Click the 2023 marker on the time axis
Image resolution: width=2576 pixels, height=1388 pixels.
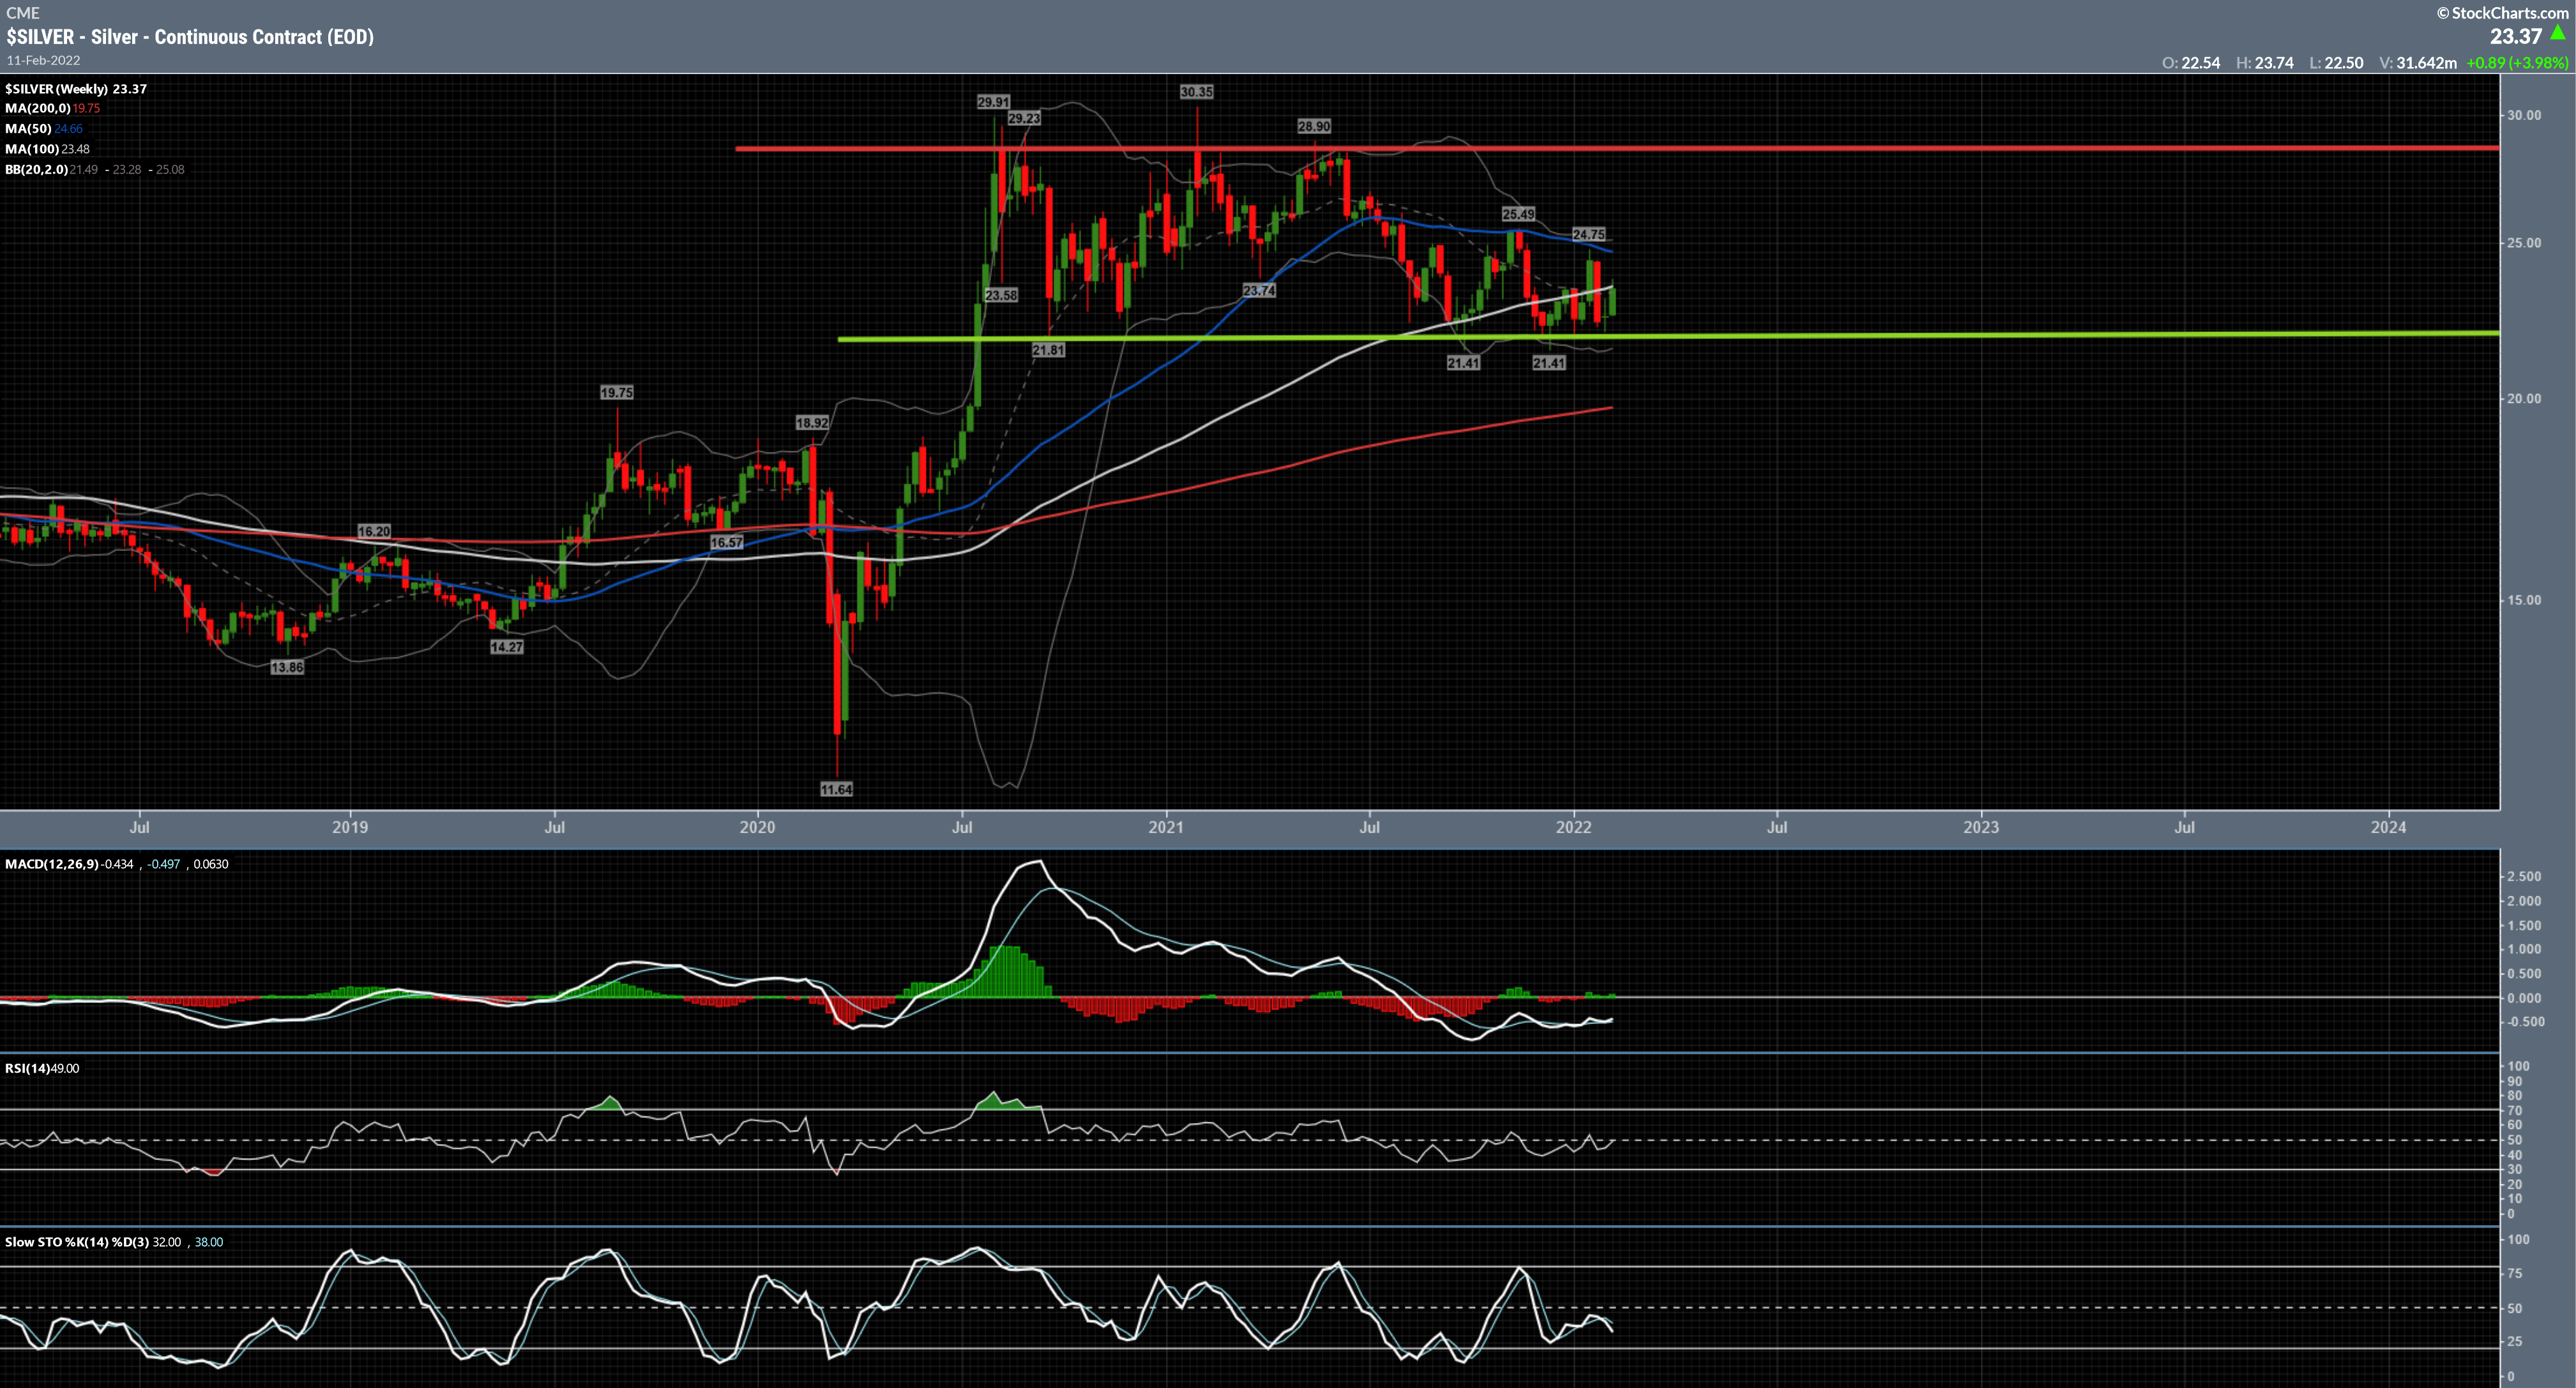[1981, 827]
